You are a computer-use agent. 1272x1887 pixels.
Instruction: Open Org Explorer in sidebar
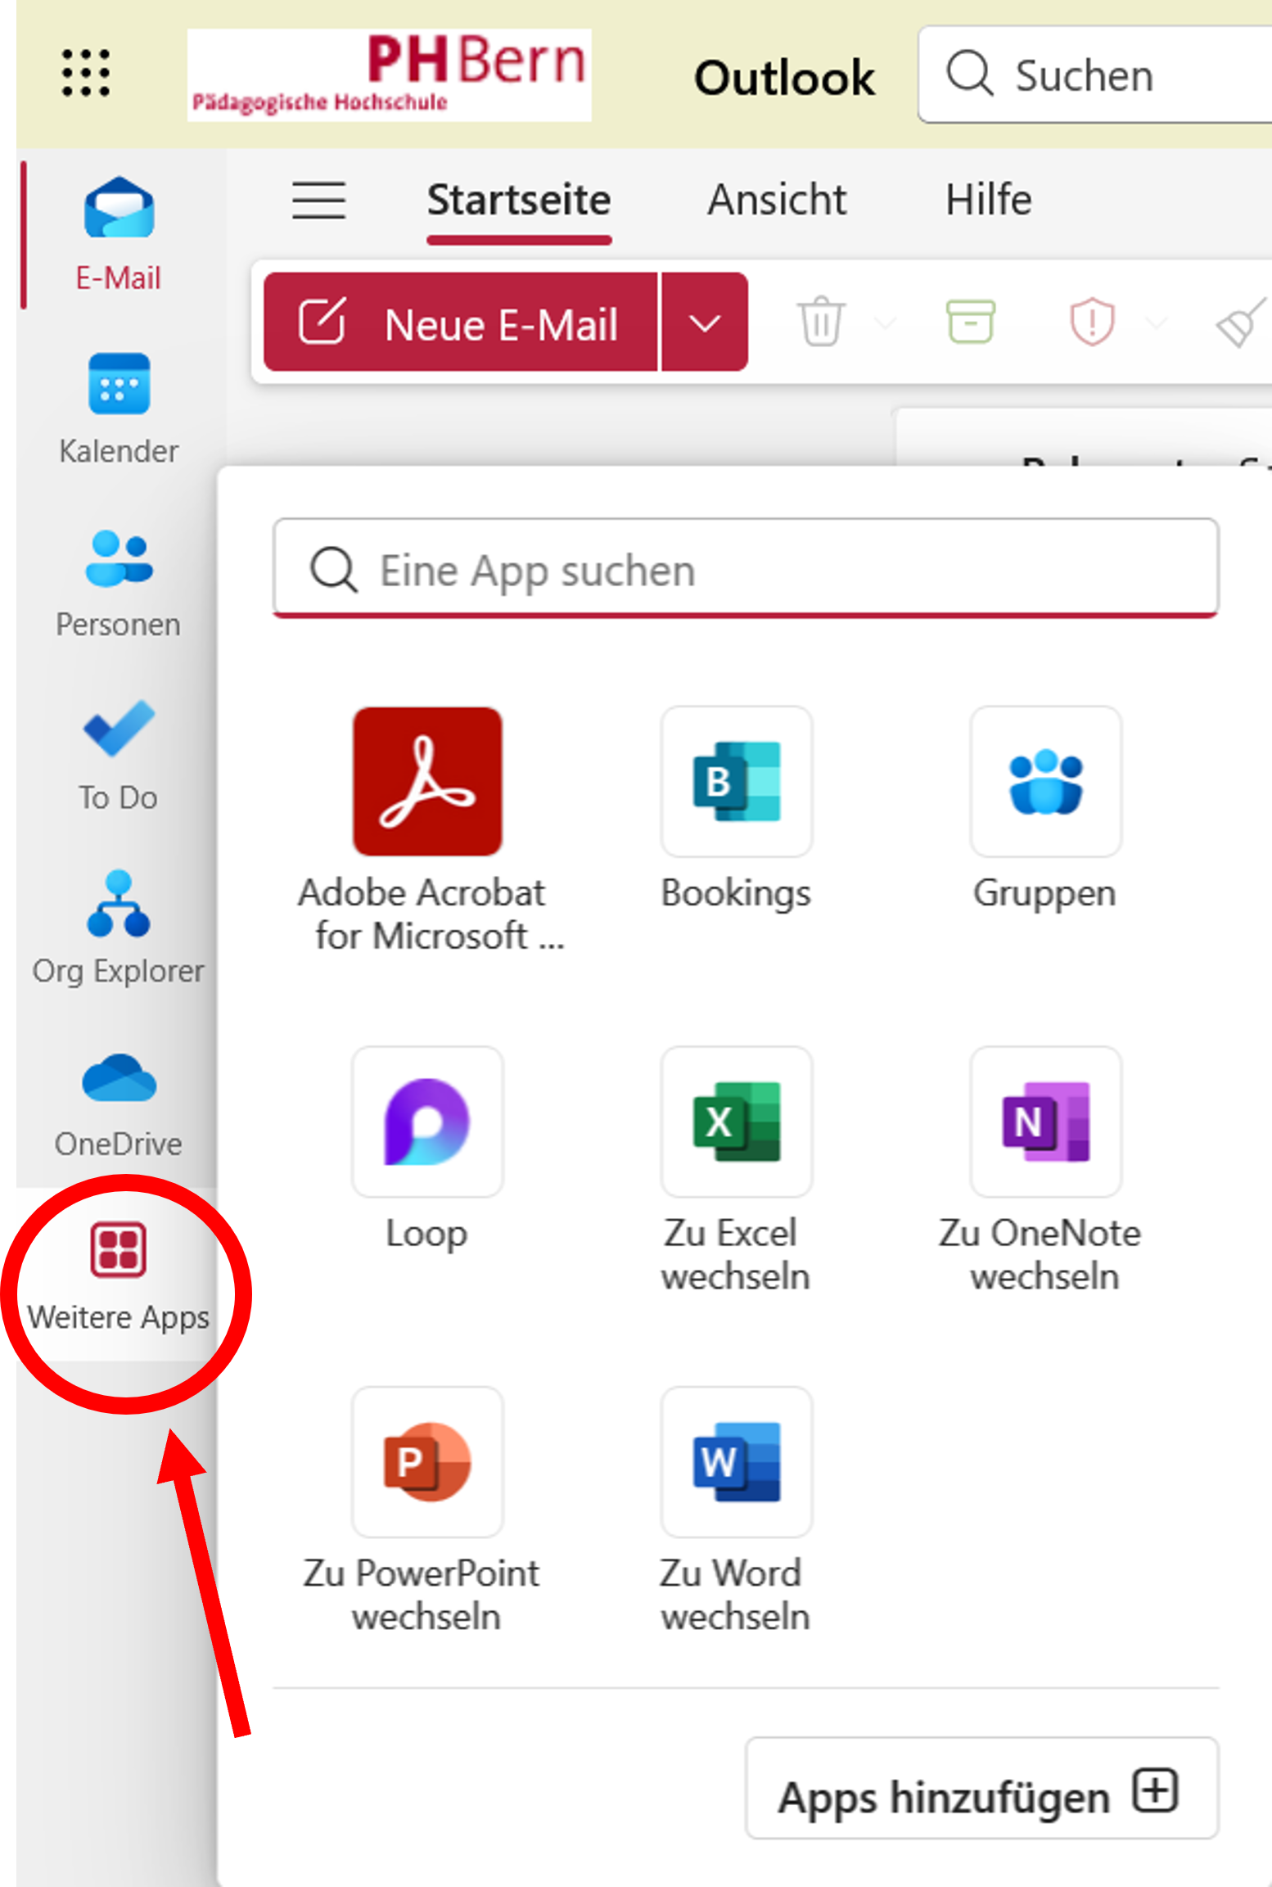click(x=119, y=927)
